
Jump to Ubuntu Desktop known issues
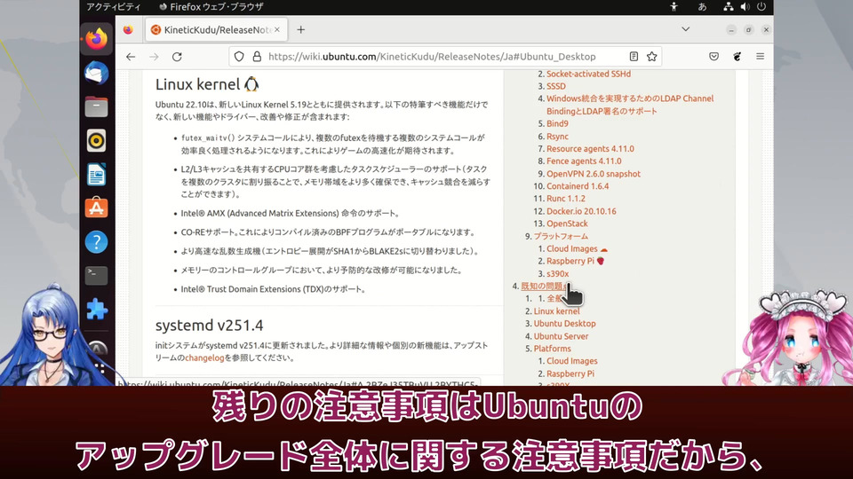pyautogui.click(x=565, y=324)
